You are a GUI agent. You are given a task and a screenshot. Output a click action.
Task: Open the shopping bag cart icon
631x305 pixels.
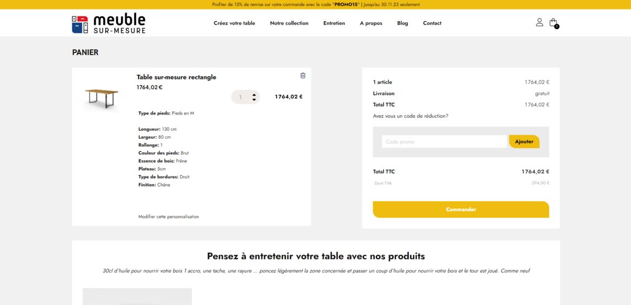pos(554,23)
